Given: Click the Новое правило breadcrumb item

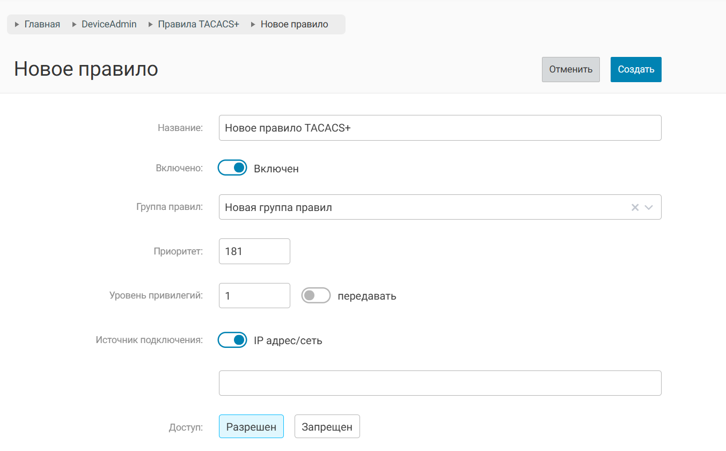Looking at the screenshot, I should click(294, 24).
